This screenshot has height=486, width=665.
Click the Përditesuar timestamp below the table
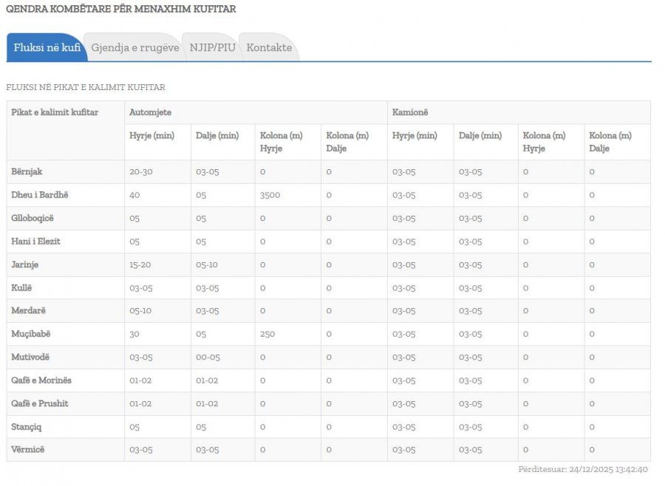582,469
